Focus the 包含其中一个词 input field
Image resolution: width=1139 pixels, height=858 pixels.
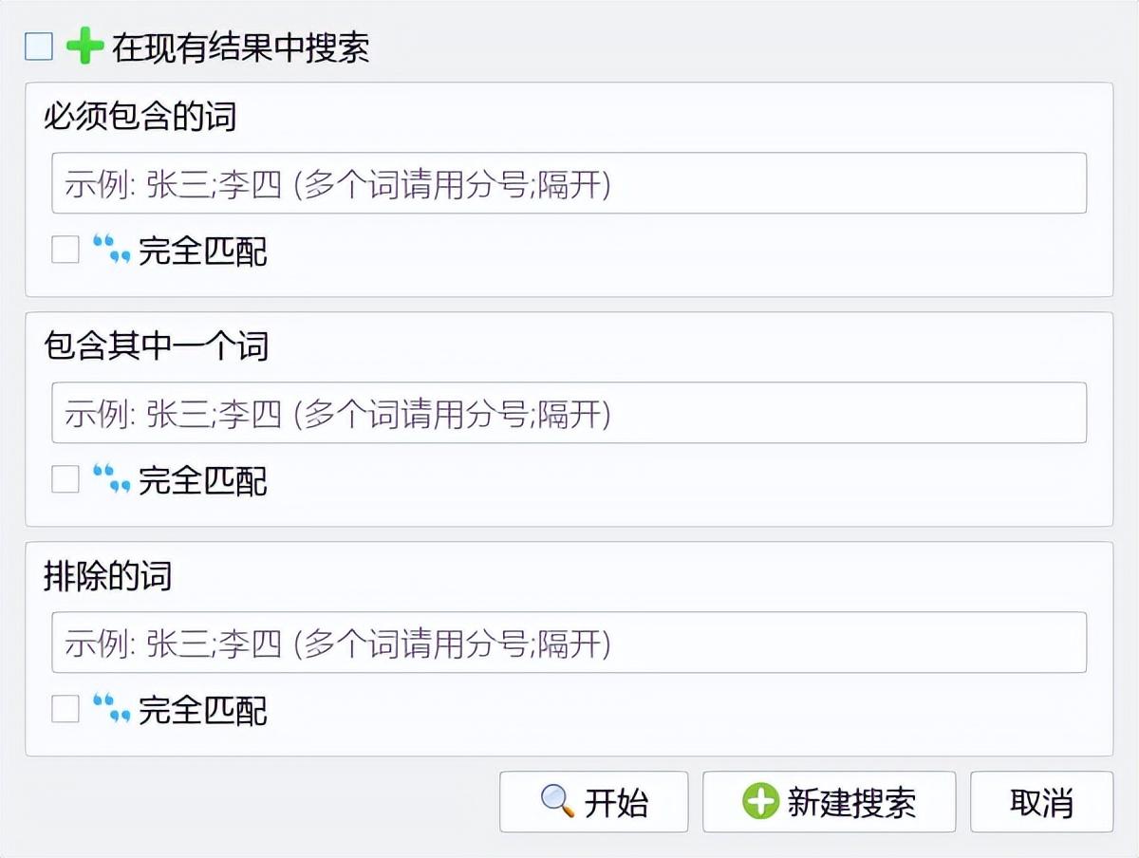point(569,414)
